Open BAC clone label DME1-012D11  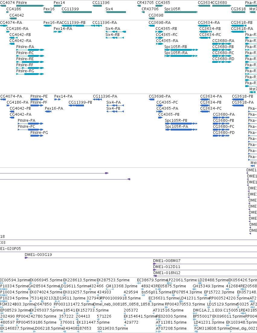pos(167,267)
